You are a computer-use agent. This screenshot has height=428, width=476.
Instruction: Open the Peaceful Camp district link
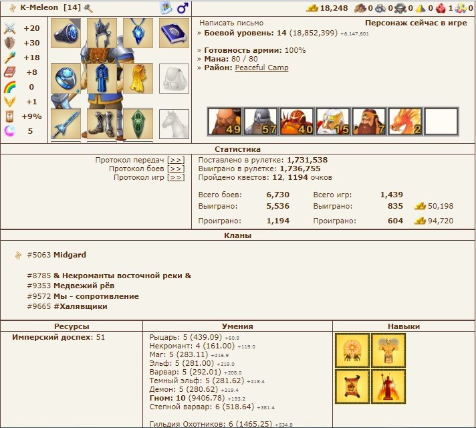pos(261,68)
